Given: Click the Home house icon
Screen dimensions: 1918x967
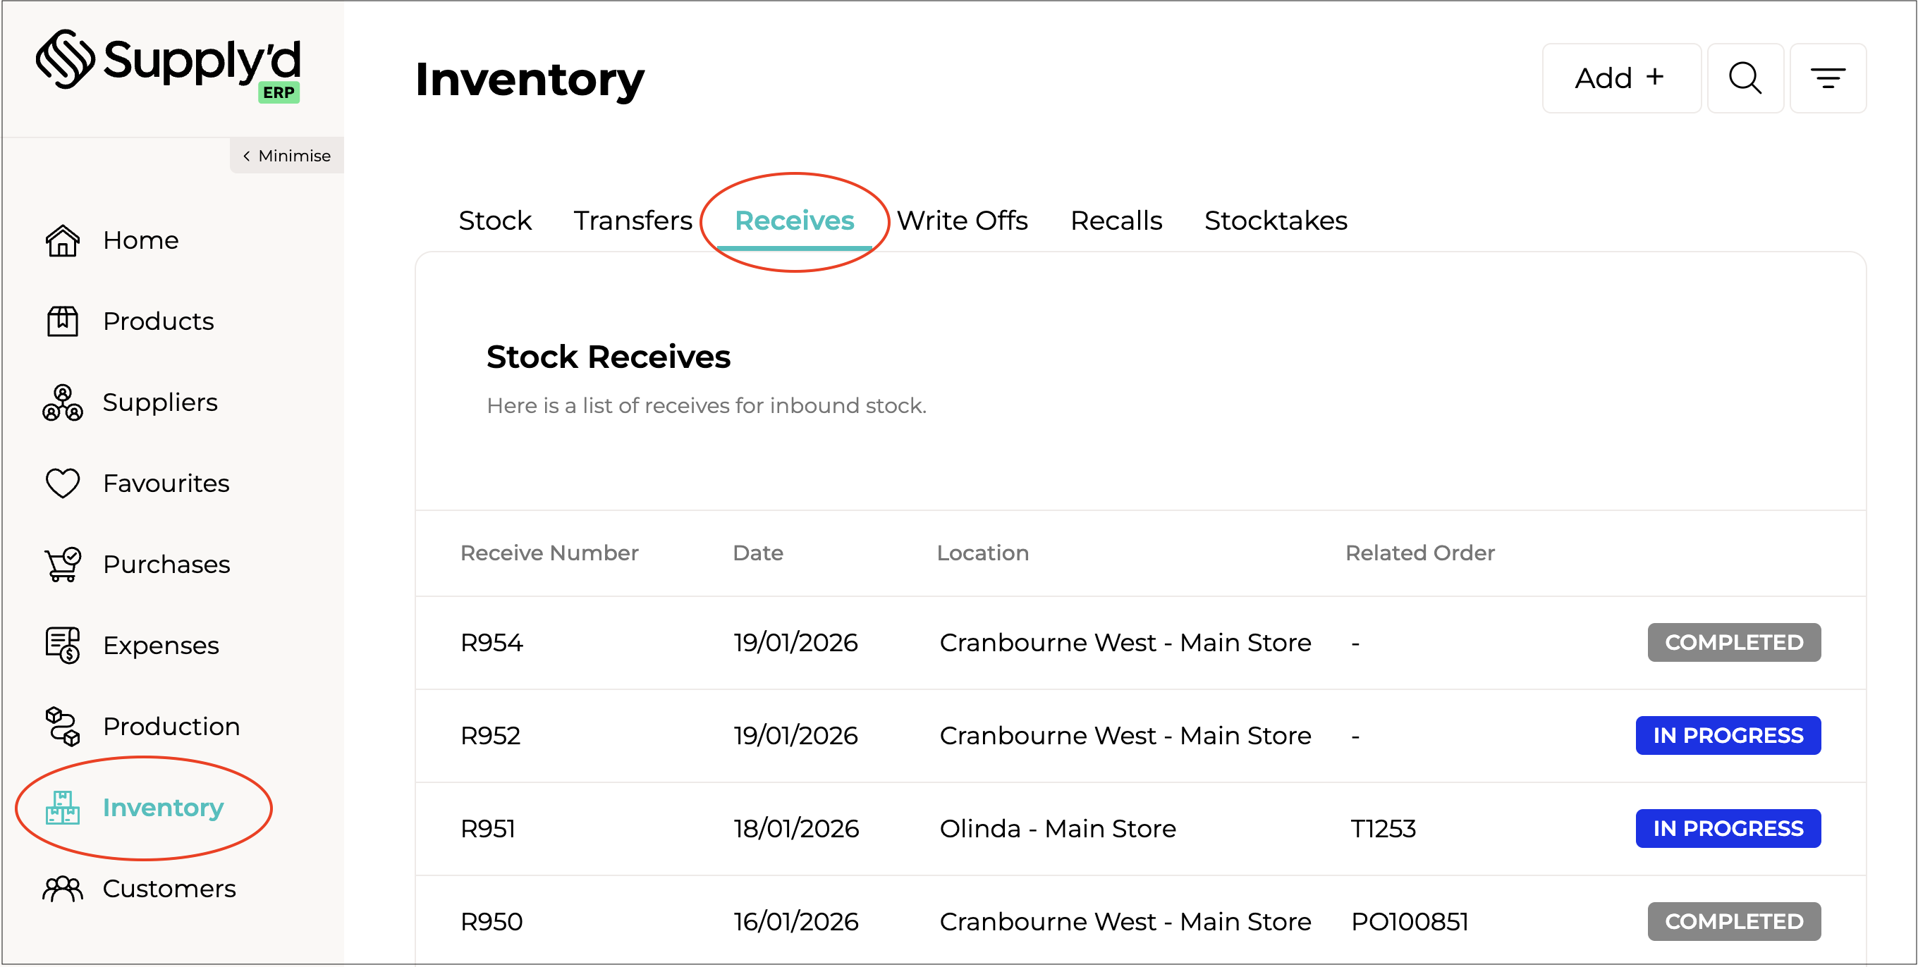Looking at the screenshot, I should [63, 240].
